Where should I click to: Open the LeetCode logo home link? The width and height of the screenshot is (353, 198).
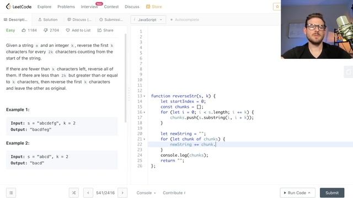[18, 7]
